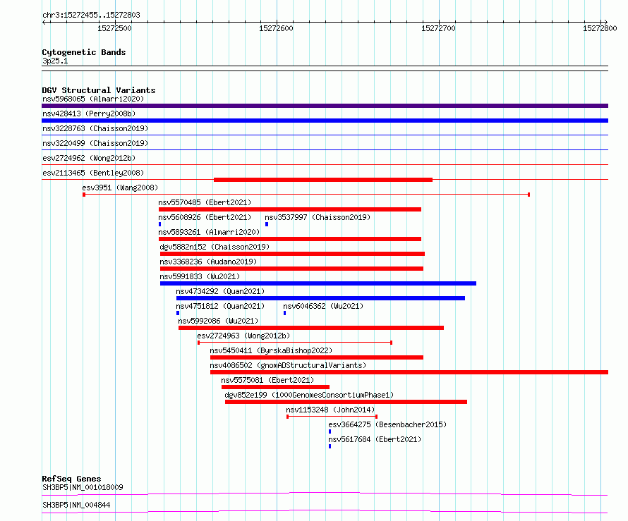Open nsv3220499 (Chaisson2019) entry
Screen dimensions: 628x521
point(95,143)
